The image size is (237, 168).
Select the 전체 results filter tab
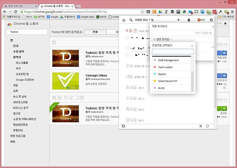point(95,32)
